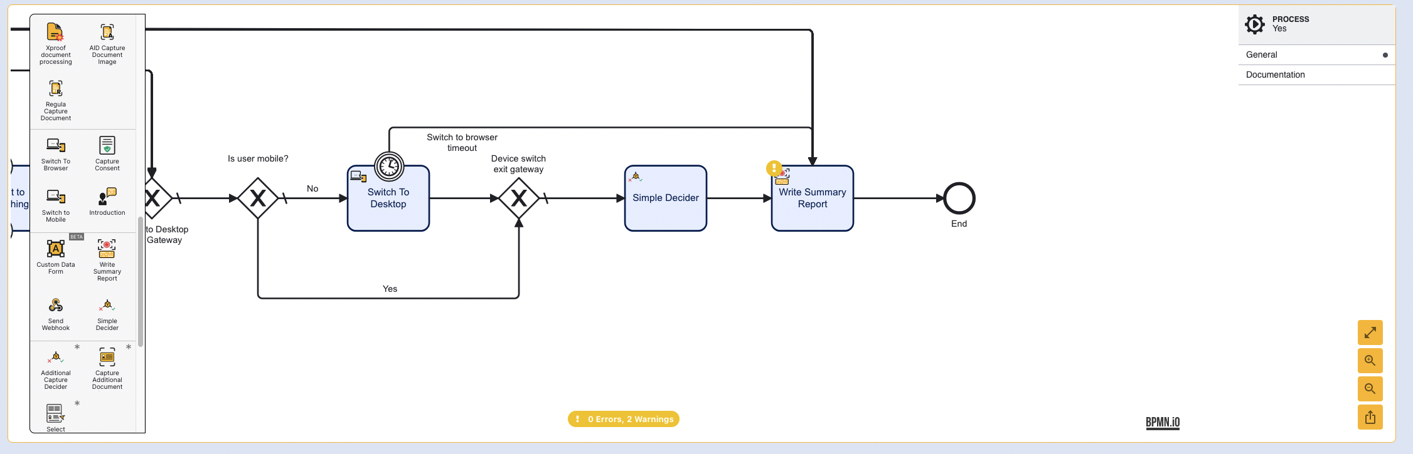The width and height of the screenshot is (1413, 454).
Task: Select Xproof document processing palette item
Action: tap(56, 43)
